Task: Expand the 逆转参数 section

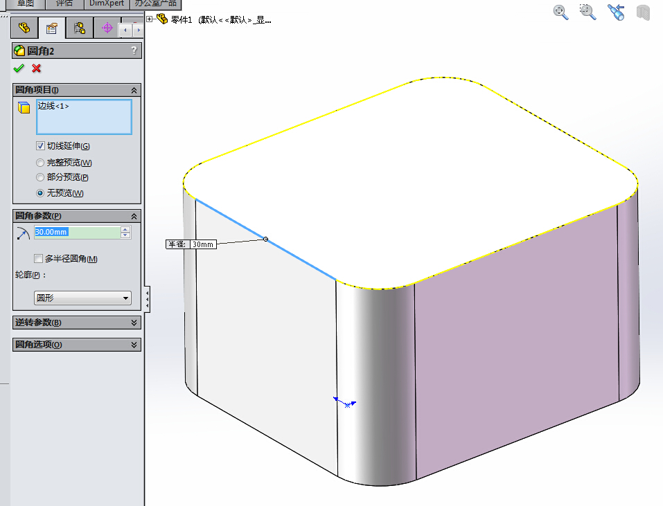Action: [x=134, y=323]
